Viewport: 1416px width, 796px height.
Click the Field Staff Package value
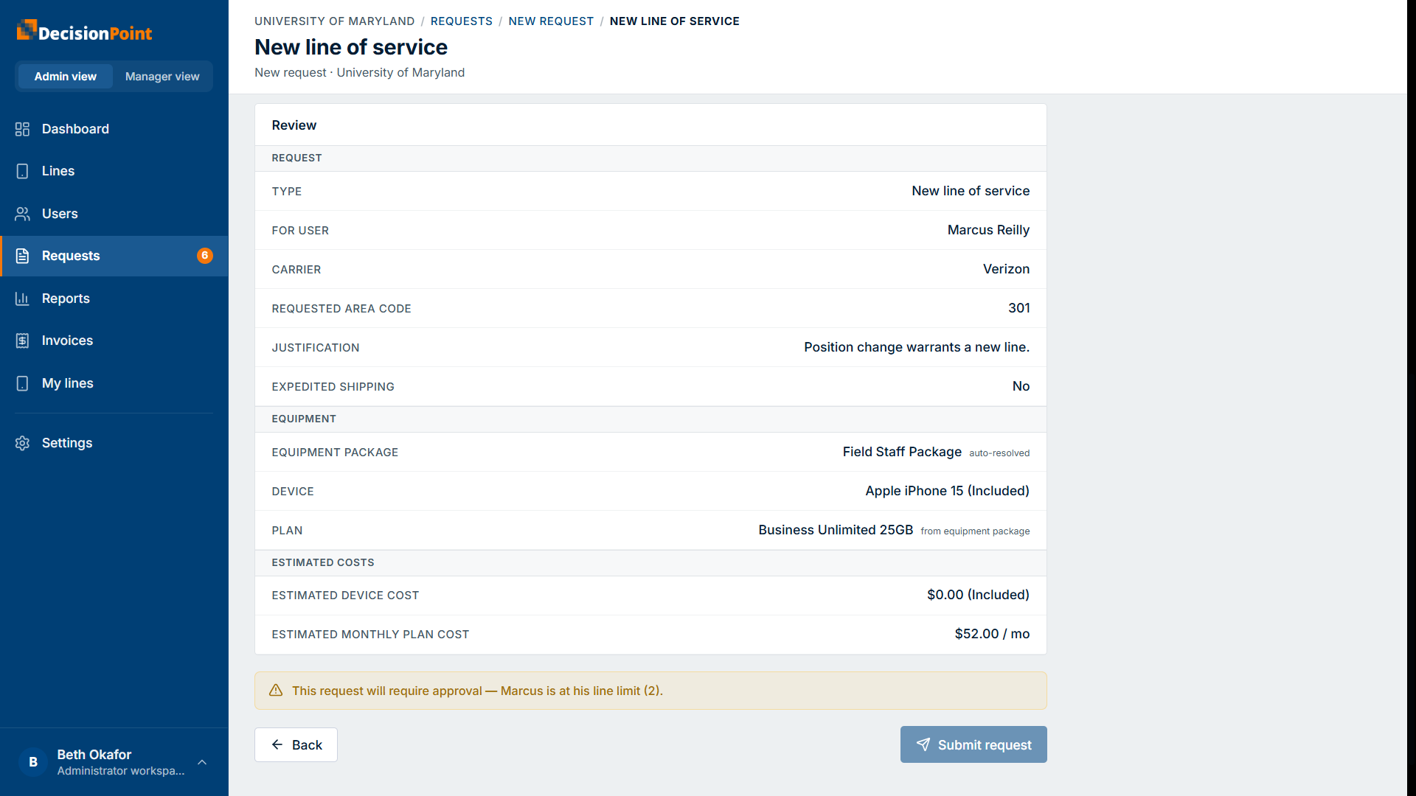pyautogui.click(x=902, y=452)
